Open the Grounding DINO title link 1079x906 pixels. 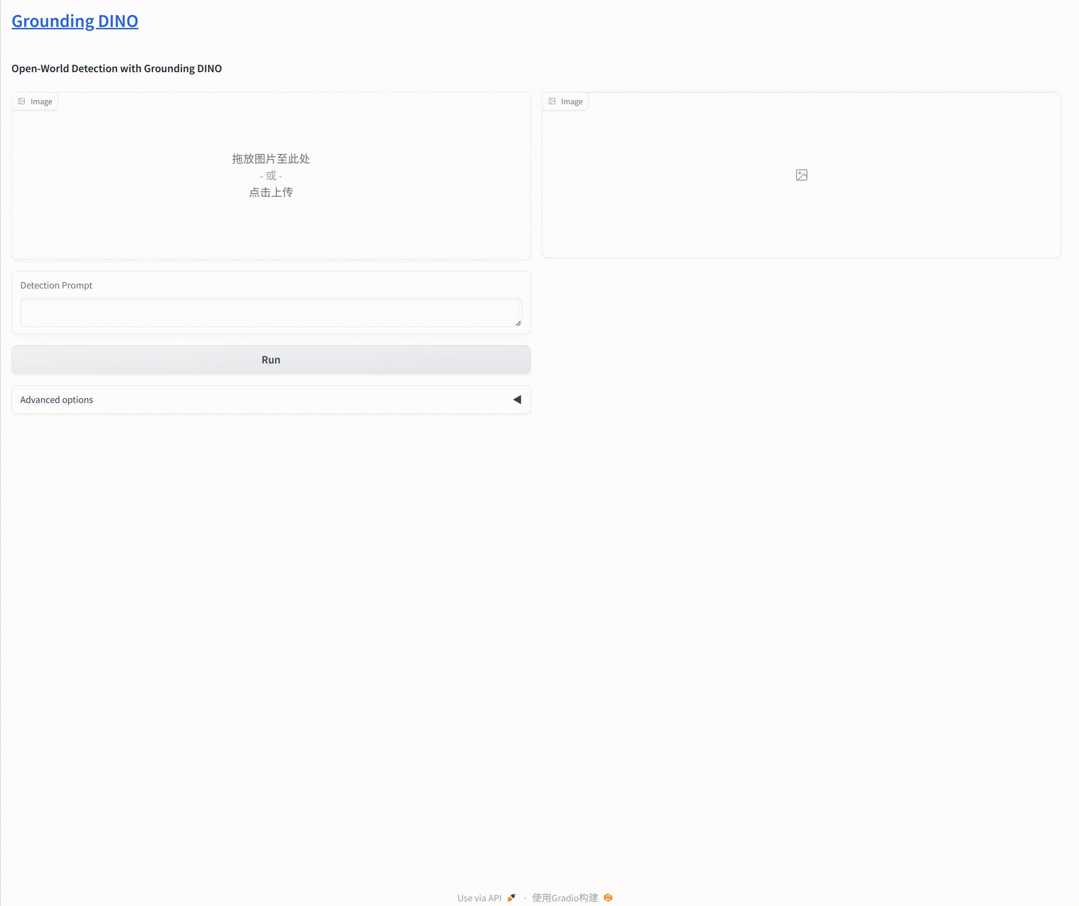[74, 21]
